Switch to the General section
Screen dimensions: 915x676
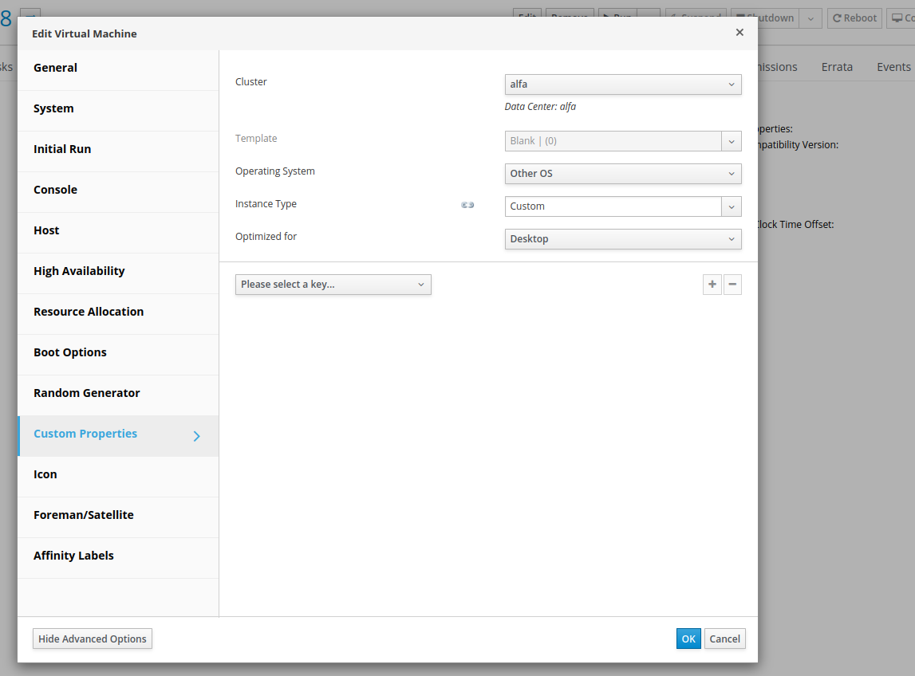tap(56, 69)
